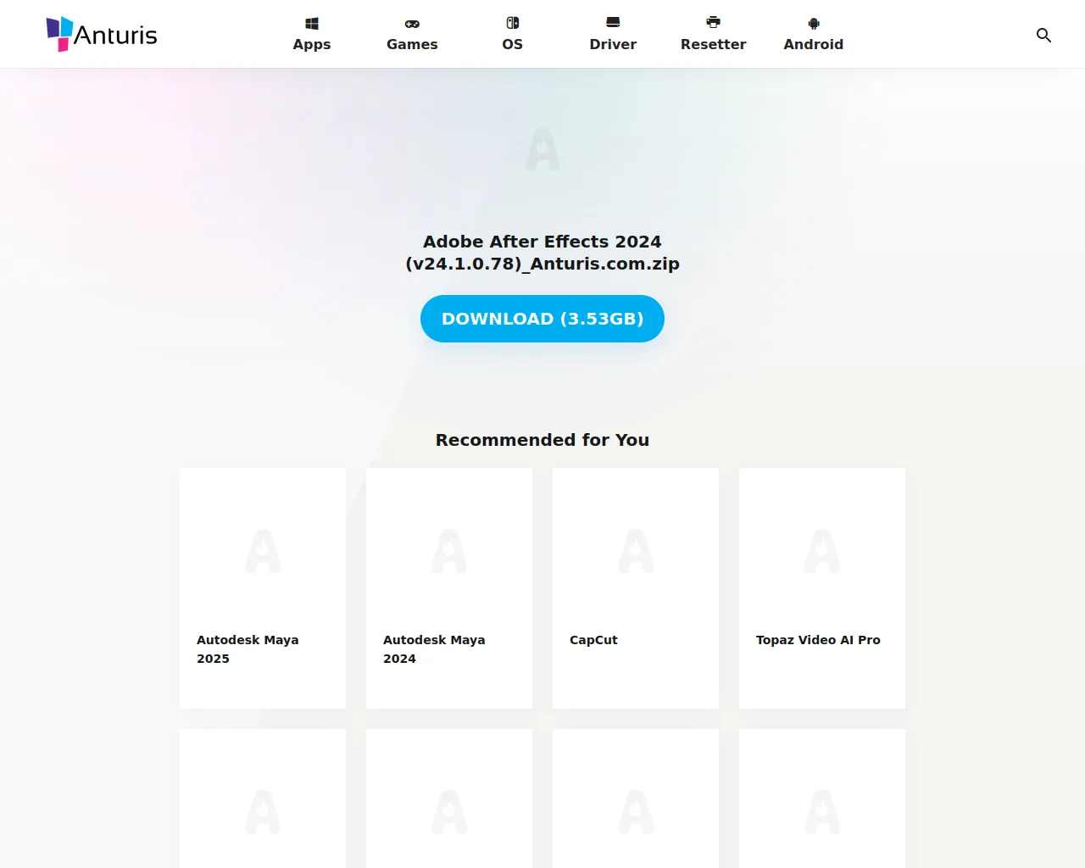The width and height of the screenshot is (1085, 868).
Task: Open the OS menu
Action: (x=513, y=34)
